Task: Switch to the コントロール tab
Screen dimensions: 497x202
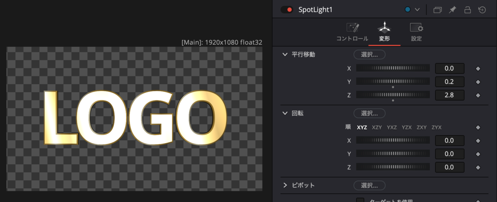Action: [x=352, y=33]
